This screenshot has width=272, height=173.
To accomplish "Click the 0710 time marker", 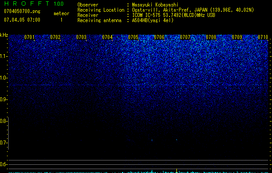I will tap(263, 37).
